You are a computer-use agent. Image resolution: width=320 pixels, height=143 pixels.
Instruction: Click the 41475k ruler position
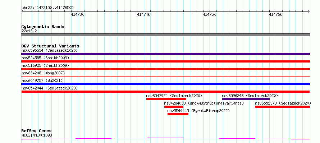point(209,14)
